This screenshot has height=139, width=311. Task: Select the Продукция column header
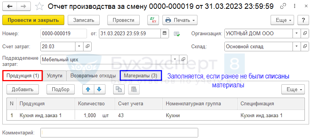(46, 104)
